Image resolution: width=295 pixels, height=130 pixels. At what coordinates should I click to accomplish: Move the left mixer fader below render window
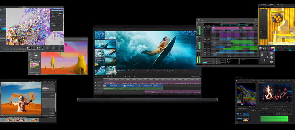tap(262, 55)
